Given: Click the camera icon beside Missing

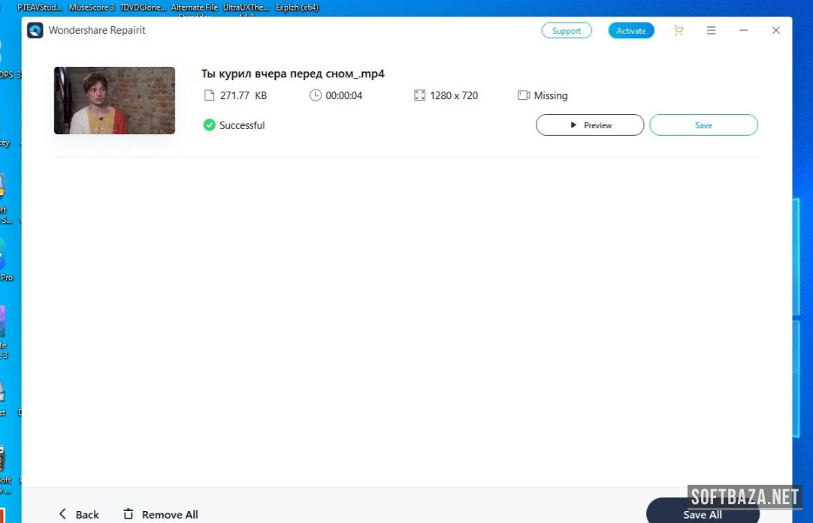Looking at the screenshot, I should [524, 95].
